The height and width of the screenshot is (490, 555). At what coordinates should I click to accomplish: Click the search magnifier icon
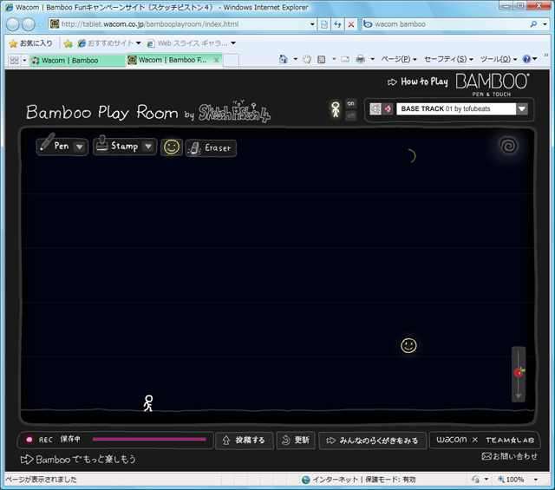click(533, 24)
